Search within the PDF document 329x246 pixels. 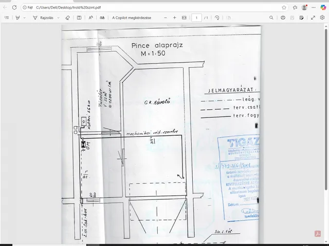271,17
